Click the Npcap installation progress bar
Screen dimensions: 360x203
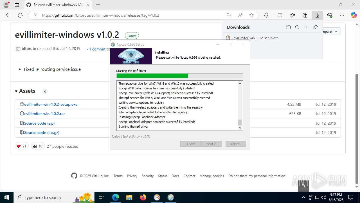coord(179,76)
